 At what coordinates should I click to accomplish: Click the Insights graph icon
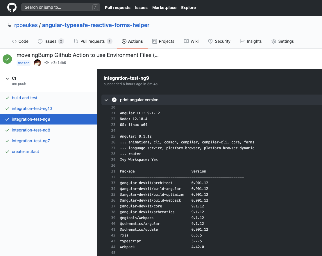242,41
